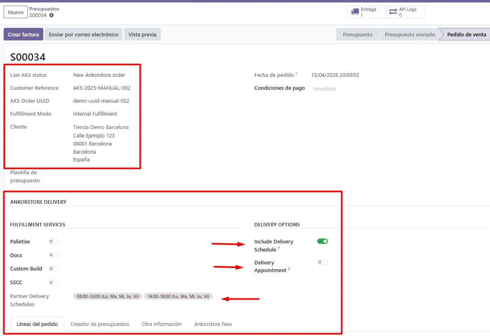The height and width of the screenshot is (336, 490).
Task: Select the Pedido de venta status stage
Action: click(x=466, y=34)
